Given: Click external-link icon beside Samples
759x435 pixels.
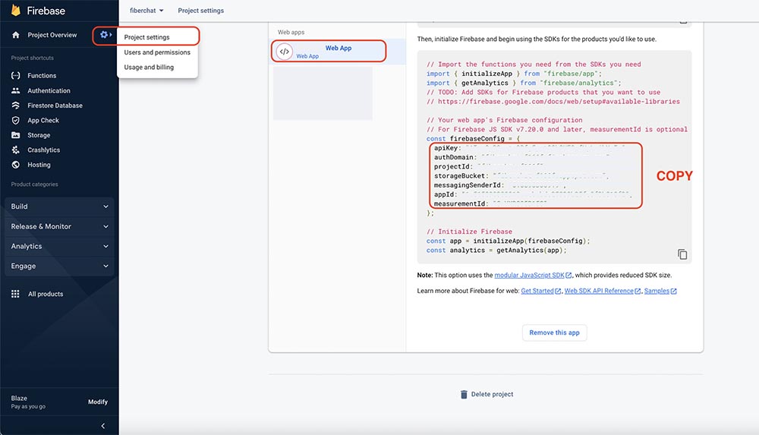Looking at the screenshot, I should 674,291.
